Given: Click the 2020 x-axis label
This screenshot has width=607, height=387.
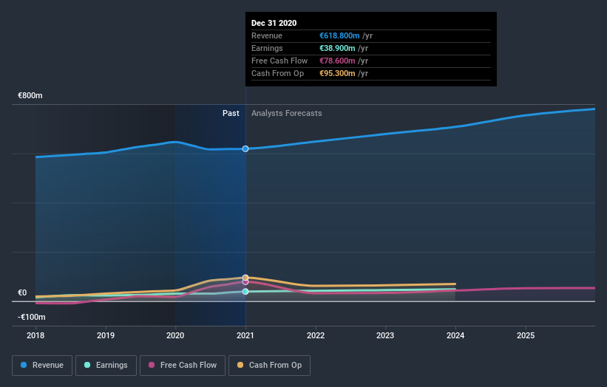Looking at the screenshot, I should point(175,335).
